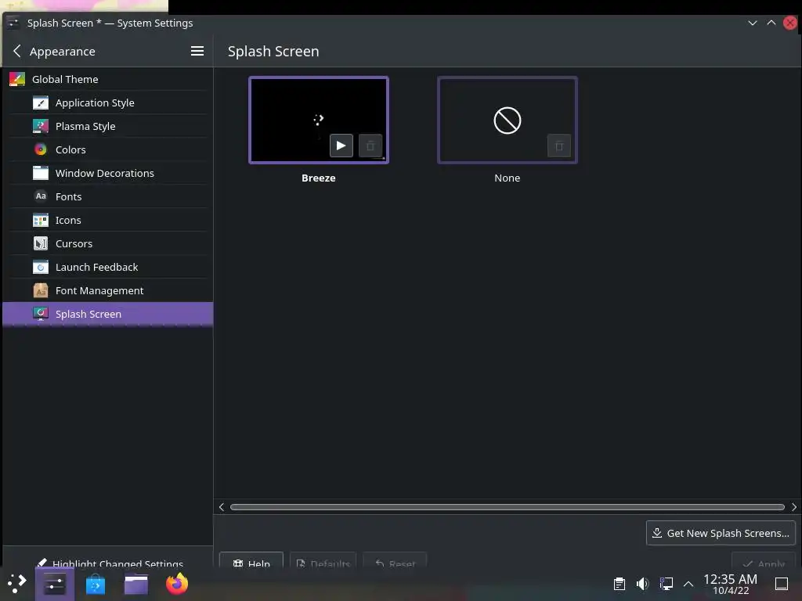Viewport: 802px width, 601px height.
Task: Click the horizontal scrollbar track
Action: [x=508, y=507]
